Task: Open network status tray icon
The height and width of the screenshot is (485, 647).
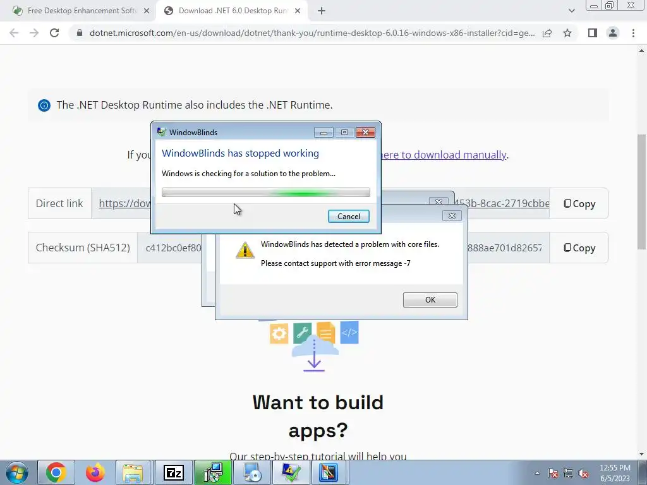Action: [x=568, y=474]
